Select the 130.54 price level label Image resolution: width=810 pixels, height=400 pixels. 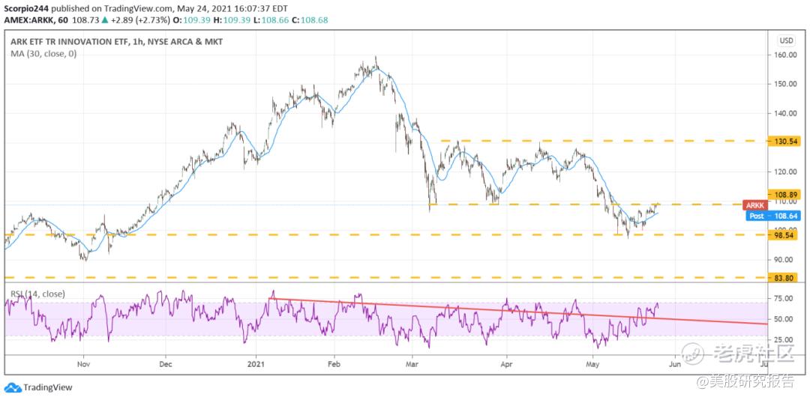pyautogui.click(x=784, y=141)
